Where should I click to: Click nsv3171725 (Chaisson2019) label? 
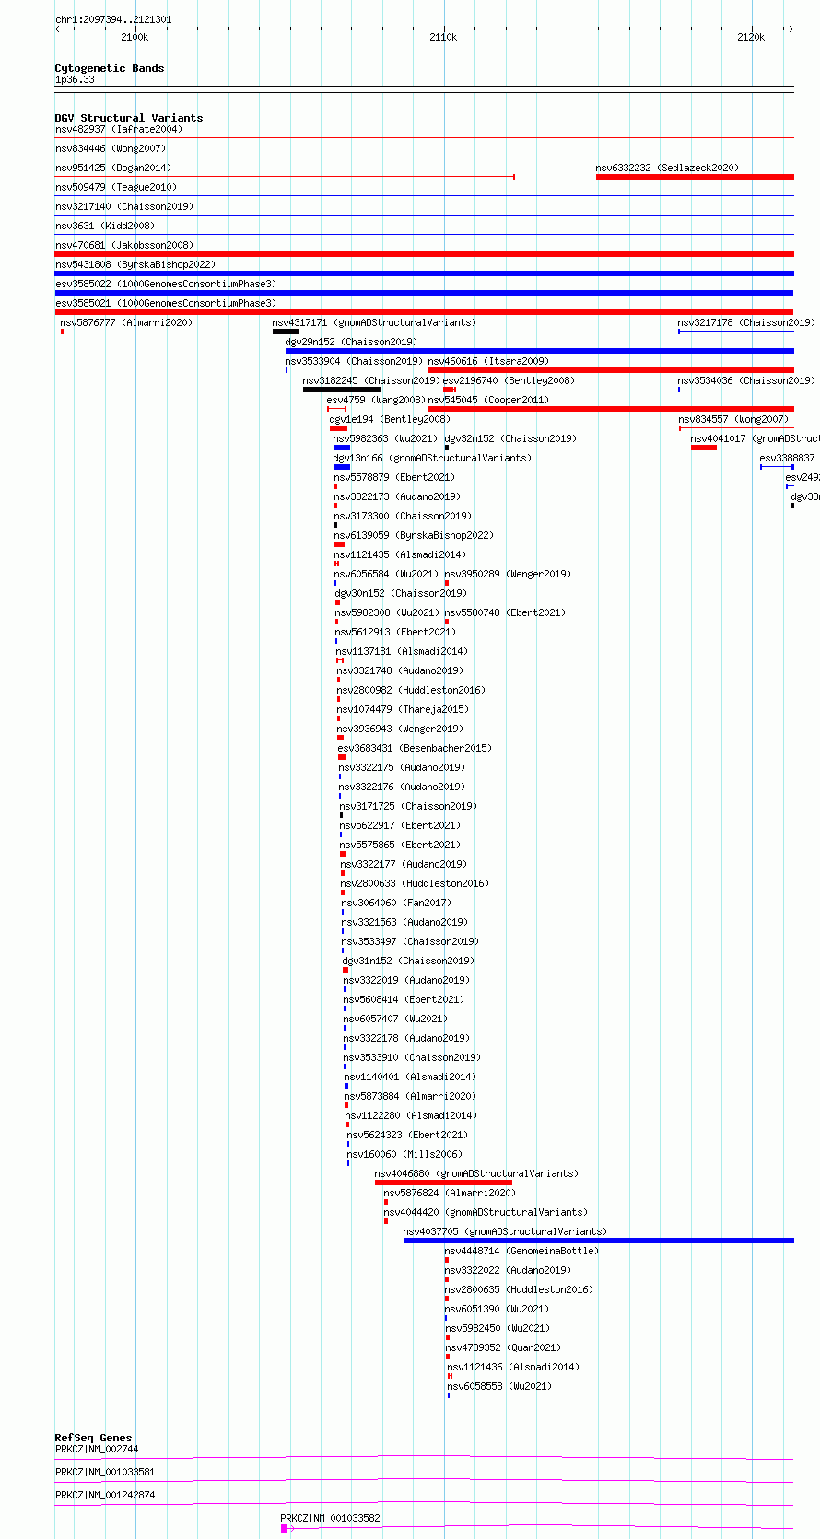point(408,806)
